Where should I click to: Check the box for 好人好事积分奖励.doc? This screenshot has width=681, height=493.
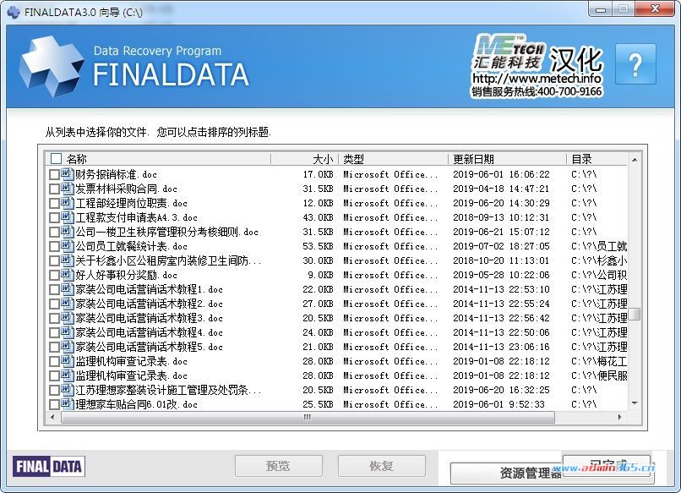pyautogui.click(x=54, y=275)
